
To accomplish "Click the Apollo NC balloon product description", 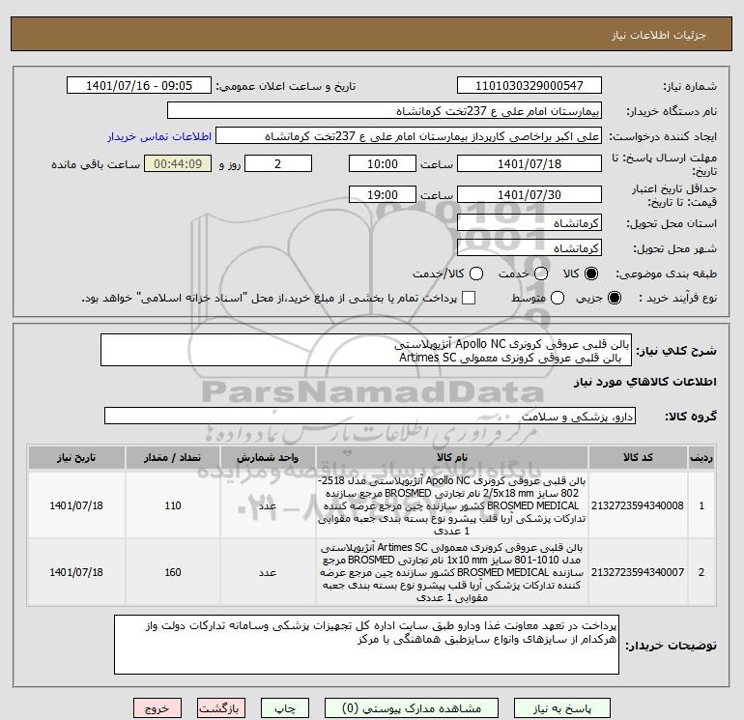I will [452, 505].
